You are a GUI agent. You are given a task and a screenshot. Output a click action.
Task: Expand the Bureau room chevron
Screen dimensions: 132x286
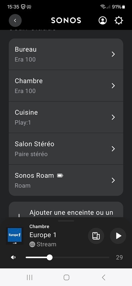pyautogui.click(x=113, y=54)
